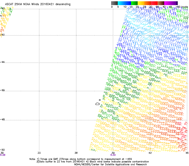189x166 pixels.
Task: Click the note line about the 22 hrs data buffer
Action: click(92, 162)
